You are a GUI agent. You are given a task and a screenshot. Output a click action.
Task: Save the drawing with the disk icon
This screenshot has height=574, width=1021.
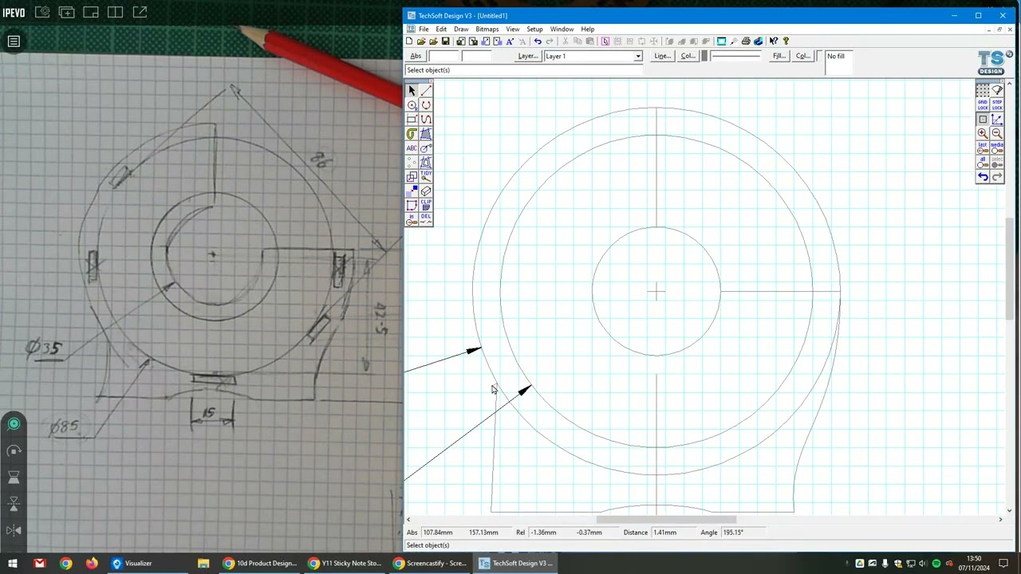445,41
